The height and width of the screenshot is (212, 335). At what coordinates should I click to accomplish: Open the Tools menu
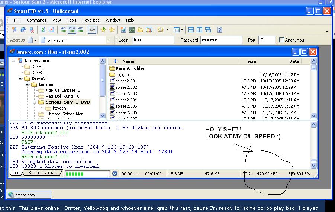click(x=71, y=20)
